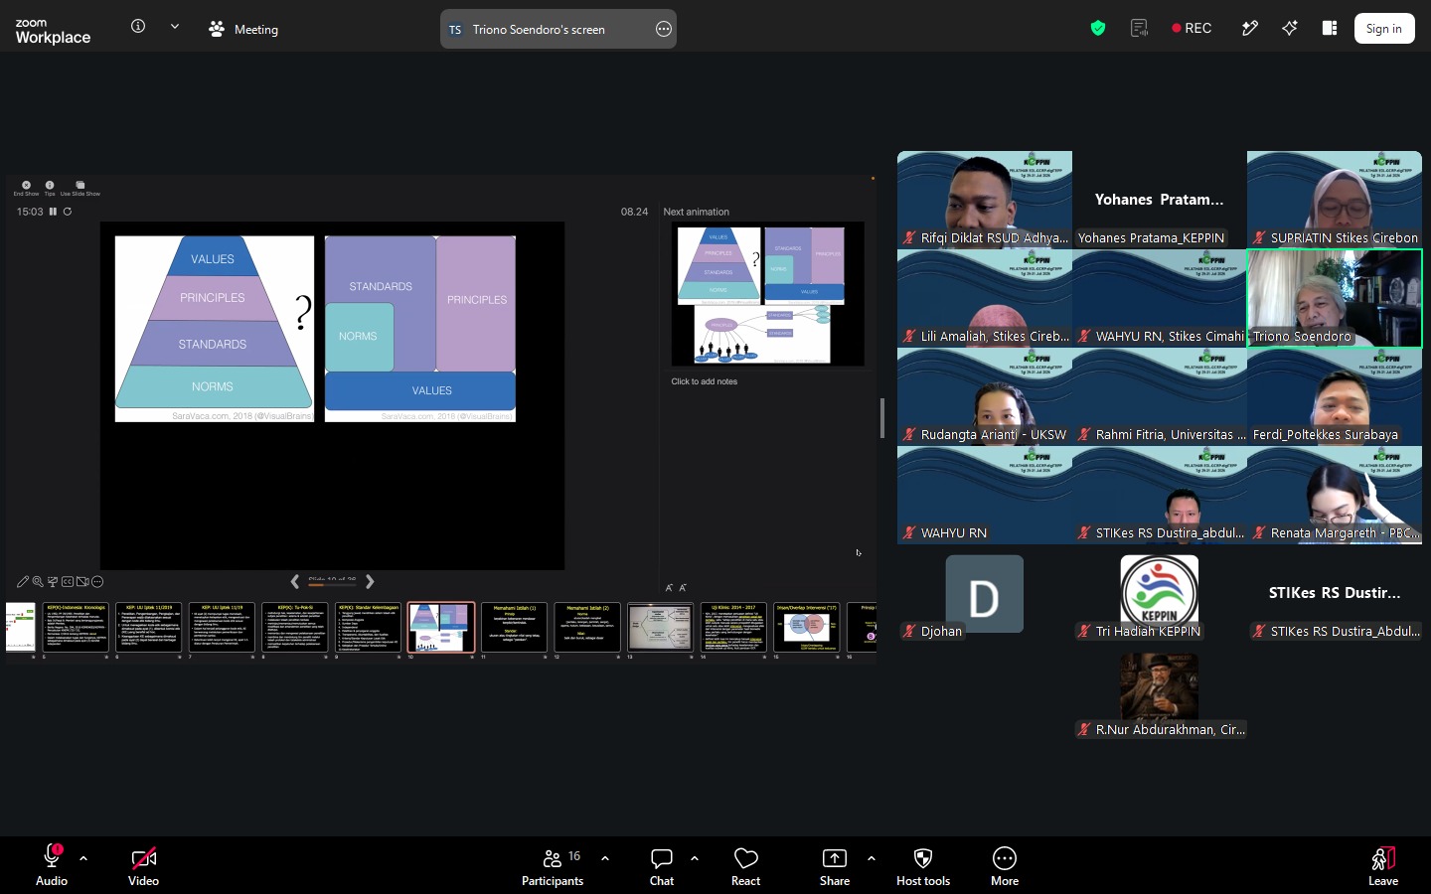
Task: Click the notes area 'Click to add notes'
Action: 705,381
